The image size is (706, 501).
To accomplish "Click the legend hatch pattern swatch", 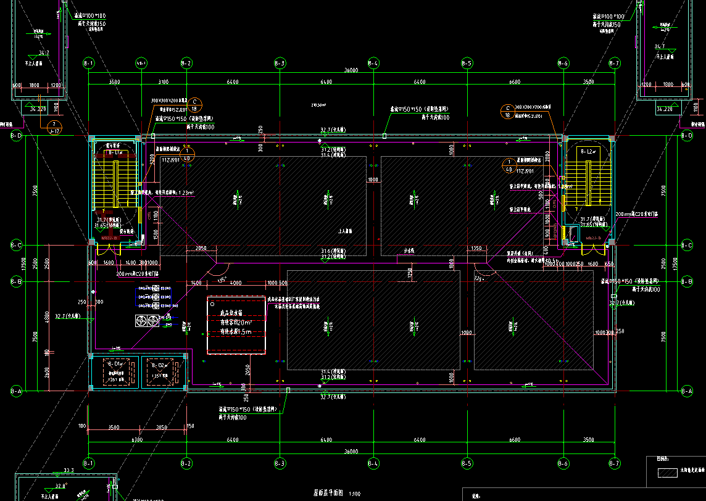I will click(x=667, y=472).
